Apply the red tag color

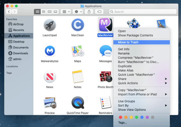pyautogui.click(x=120, y=117)
